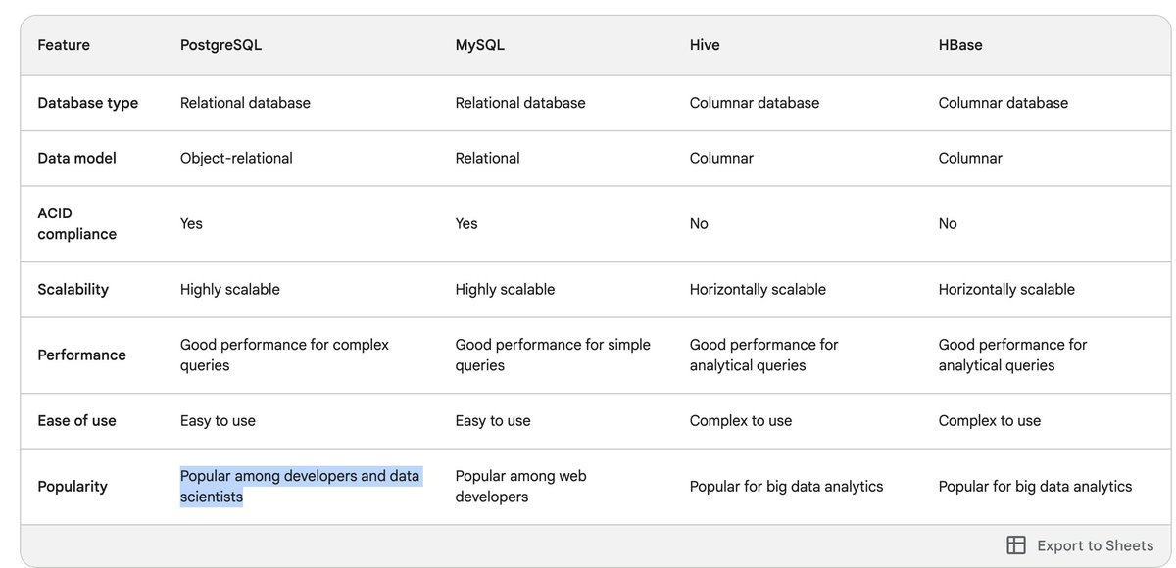Select the Ease of use row label
This screenshot has height=568, width=1176.
[76, 420]
